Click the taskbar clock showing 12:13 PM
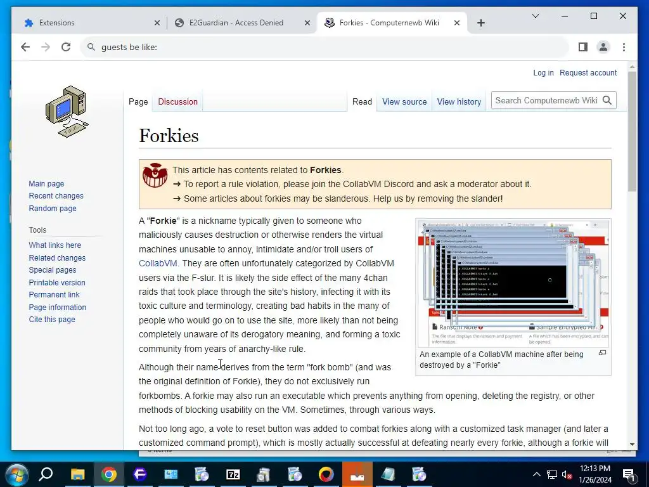The width and height of the screenshot is (649, 487). [x=594, y=474]
